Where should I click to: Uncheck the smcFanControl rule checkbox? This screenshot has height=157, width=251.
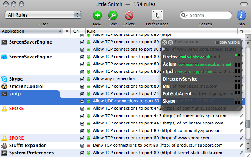[x=82, y=86]
